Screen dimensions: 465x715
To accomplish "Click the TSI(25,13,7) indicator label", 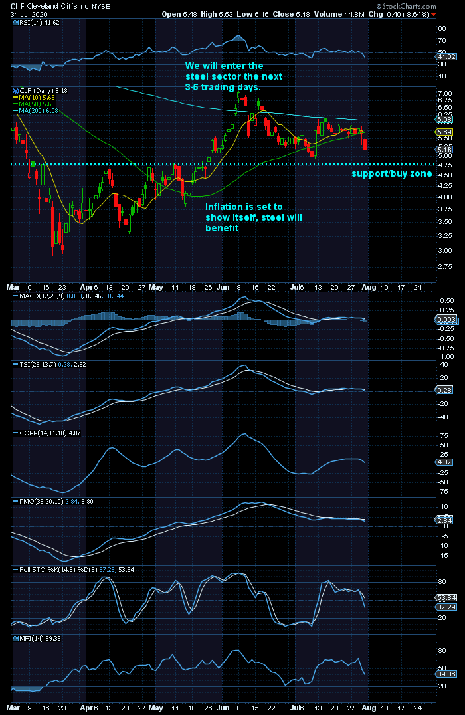I will (x=49, y=364).
